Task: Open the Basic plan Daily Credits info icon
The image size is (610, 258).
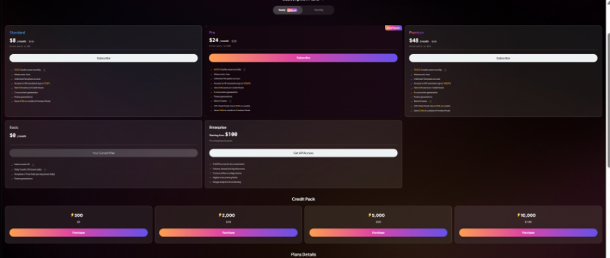Action: click(x=45, y=170)
